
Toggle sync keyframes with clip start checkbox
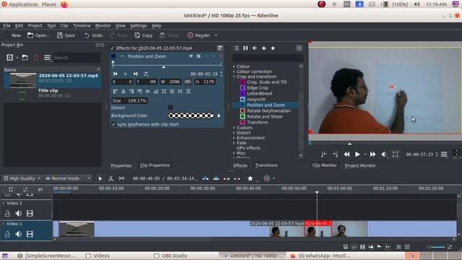coord(113,124)
